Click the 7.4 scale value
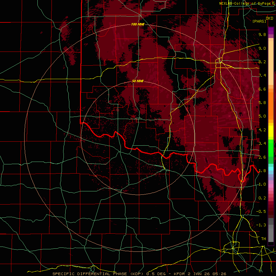 262,75
